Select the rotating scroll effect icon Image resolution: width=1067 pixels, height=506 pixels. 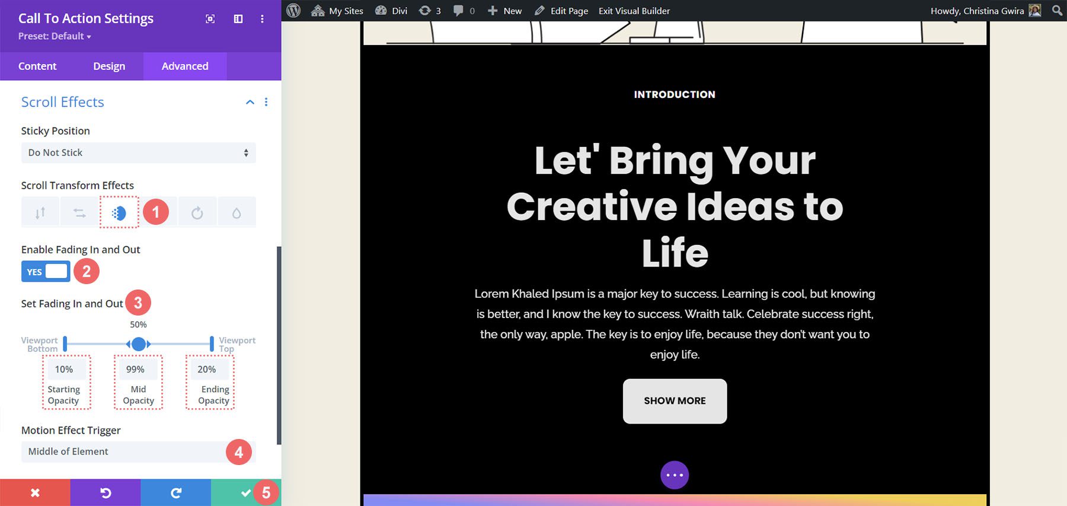click(x=197, y=212)
